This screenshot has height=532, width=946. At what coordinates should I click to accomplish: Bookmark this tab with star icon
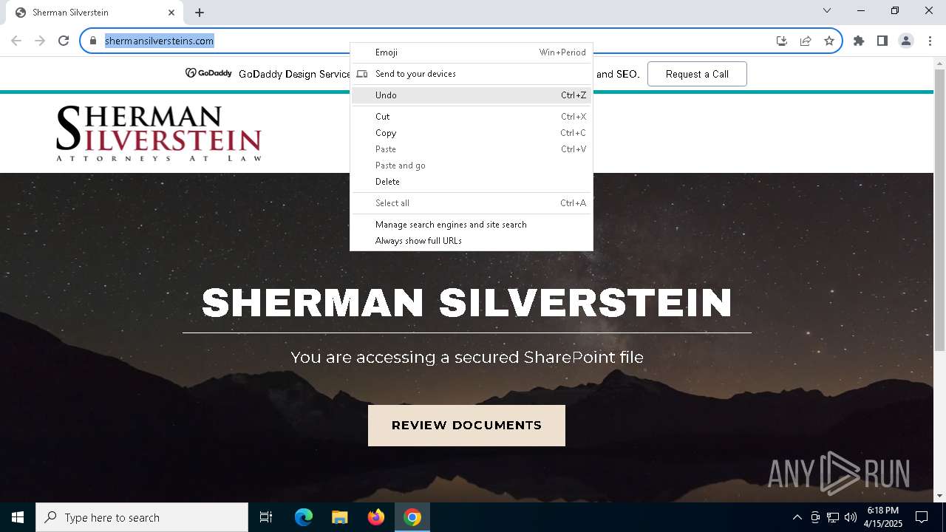click(829, 41)
